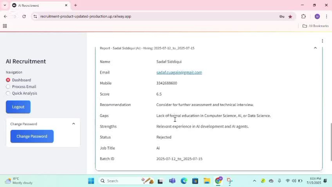Open the sadaf.cuagain@gmail.com email link
Viewport: 332px width, 187px height.
click(x=179, y=72)
